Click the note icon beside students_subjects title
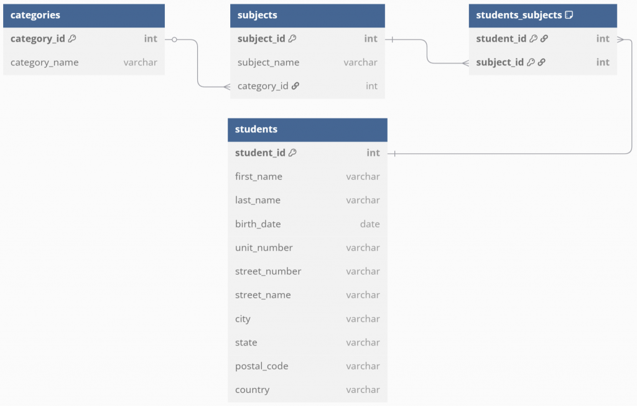 point(569,15)
